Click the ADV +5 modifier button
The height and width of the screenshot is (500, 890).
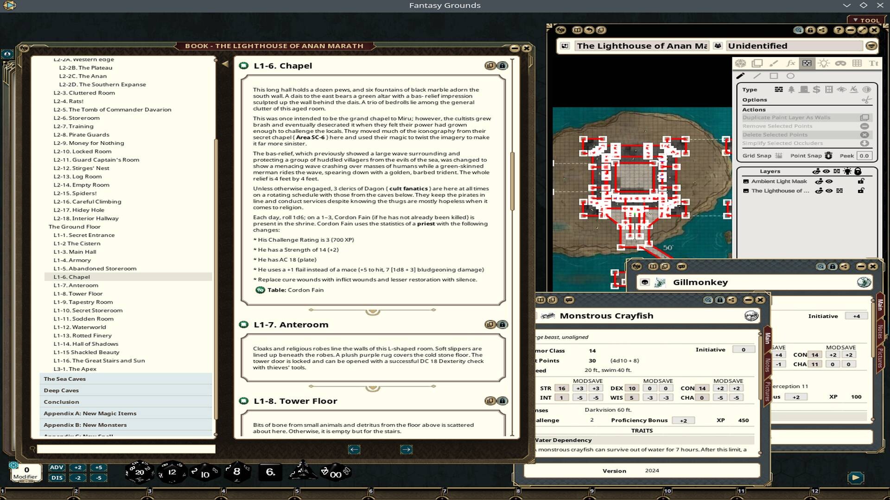pos(98,468)
